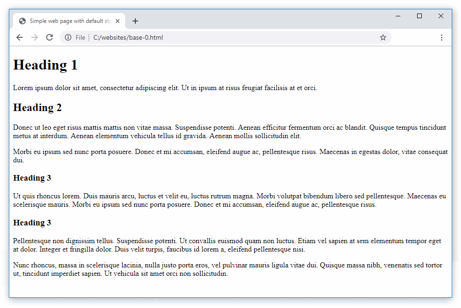Close the browser window
The image size is (461, 308).
tap(441, 16)
